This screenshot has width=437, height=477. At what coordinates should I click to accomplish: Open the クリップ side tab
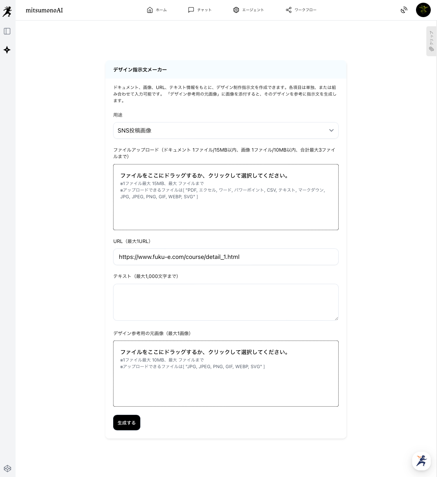click(431, 41)
